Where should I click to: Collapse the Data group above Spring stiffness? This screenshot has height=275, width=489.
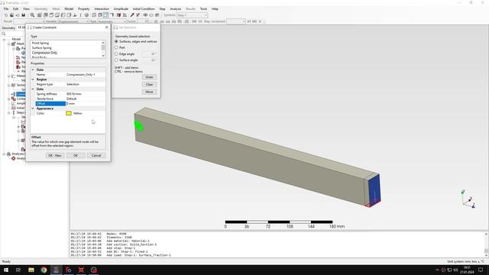tap(33, 89)
